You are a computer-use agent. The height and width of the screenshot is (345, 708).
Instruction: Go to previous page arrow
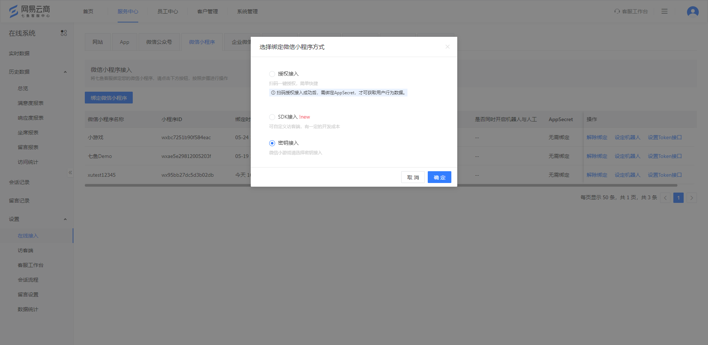point(665,198)
